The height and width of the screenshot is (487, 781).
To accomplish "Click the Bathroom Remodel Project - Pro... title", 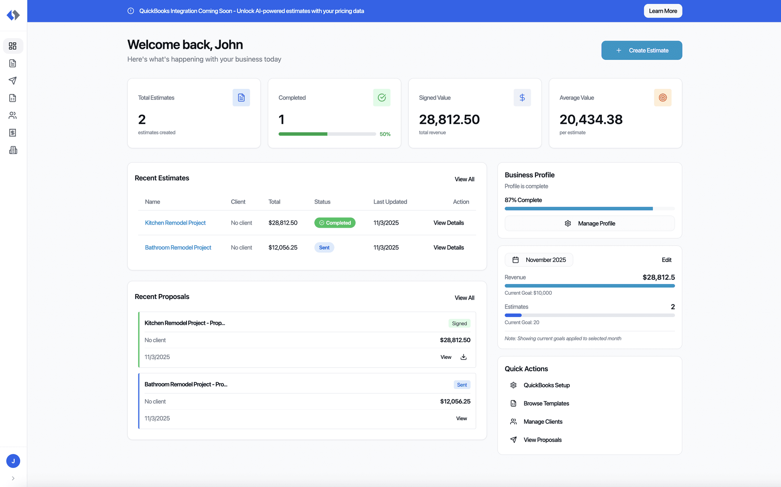I will (186, 384).
